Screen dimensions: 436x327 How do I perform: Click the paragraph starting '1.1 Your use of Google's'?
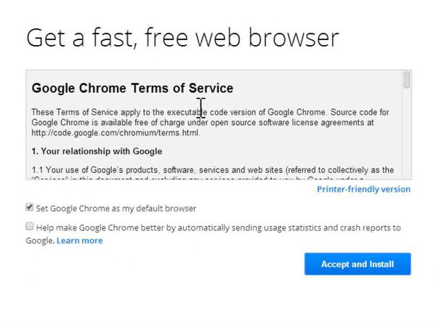click(x=211, y=170)
